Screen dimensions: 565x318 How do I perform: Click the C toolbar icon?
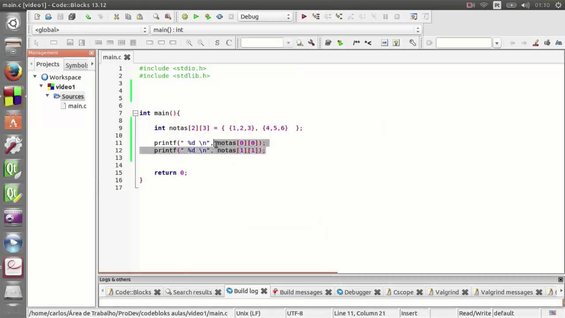coord(229,43)
